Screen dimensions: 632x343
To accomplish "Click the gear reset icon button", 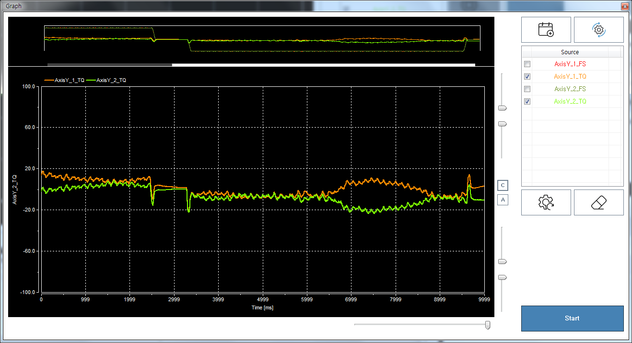I will [546, 202].
